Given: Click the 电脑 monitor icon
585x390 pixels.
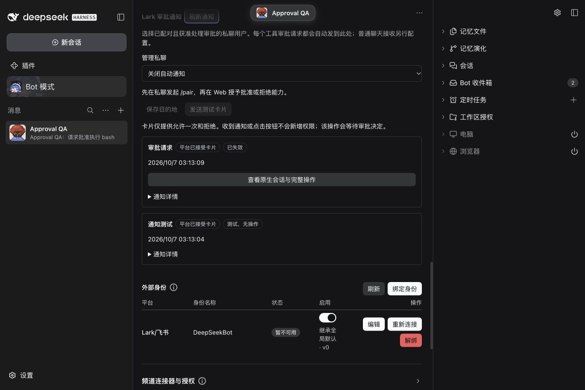Looking at the screenshot, I should (453, 134).
